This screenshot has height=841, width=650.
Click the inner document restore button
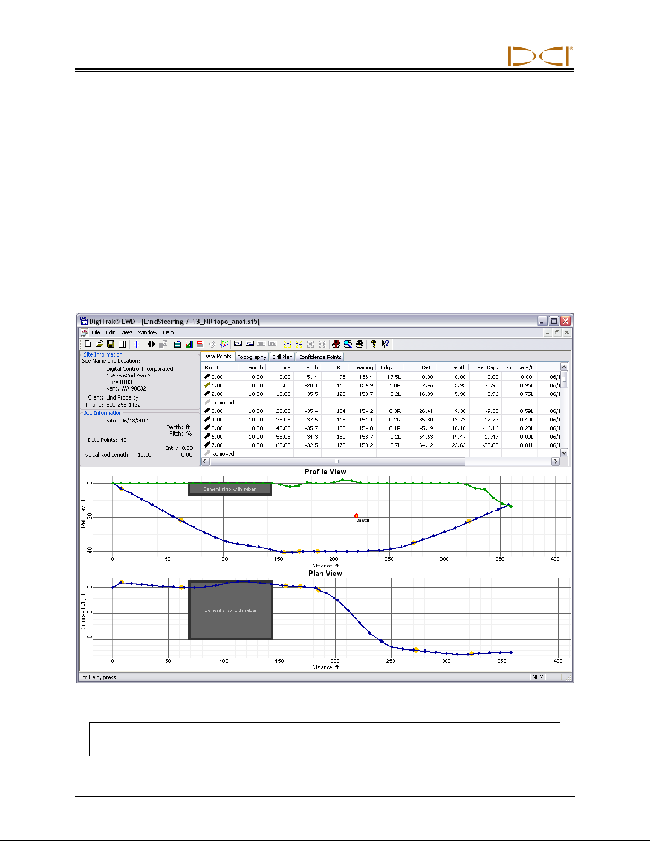[x=557, y=332]
